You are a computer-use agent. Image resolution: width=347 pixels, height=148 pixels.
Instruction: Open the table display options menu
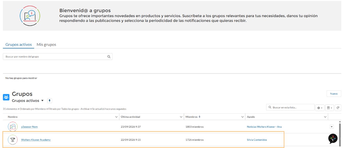pos(330,108)
